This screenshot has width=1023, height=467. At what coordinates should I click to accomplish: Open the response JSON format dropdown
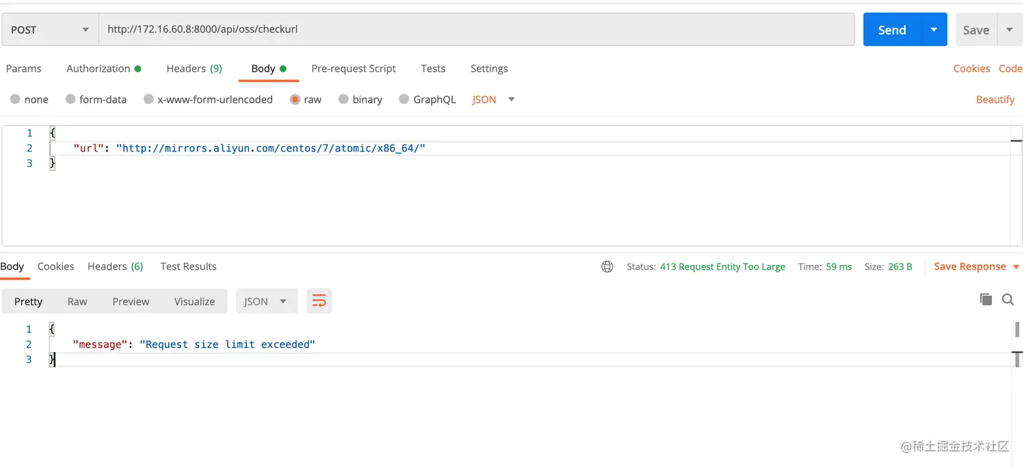click(x=267, y=301)
